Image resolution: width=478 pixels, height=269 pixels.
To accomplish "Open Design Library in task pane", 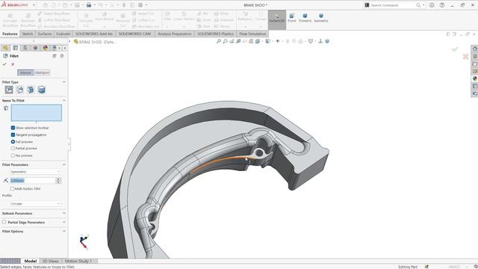I will point(475,56).
